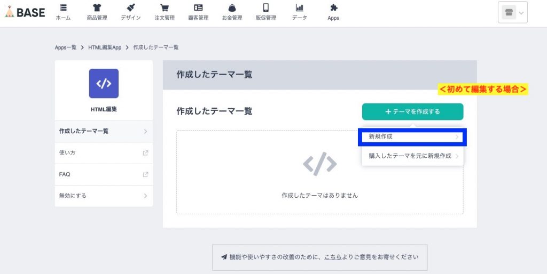Open Apps puzzle piece icon
547x274 pixels.
pos(333,8)
